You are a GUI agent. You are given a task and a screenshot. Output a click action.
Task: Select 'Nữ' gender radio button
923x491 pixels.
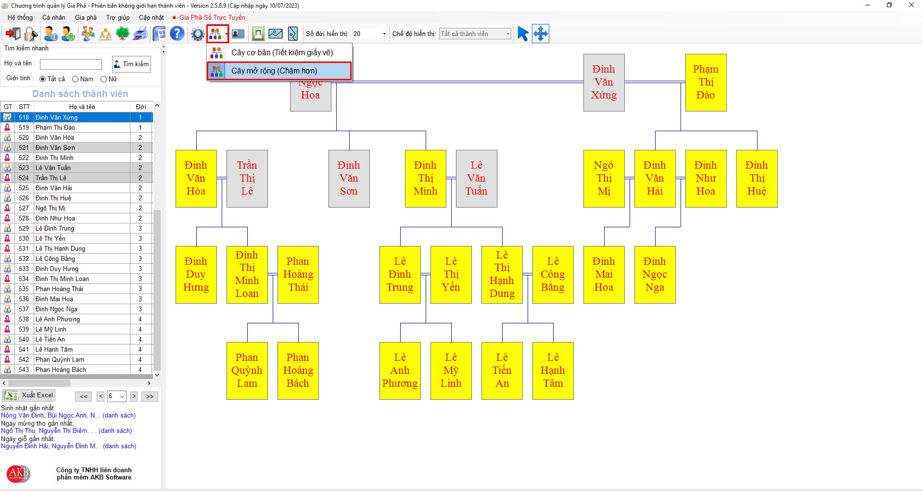tap(103, 79)
